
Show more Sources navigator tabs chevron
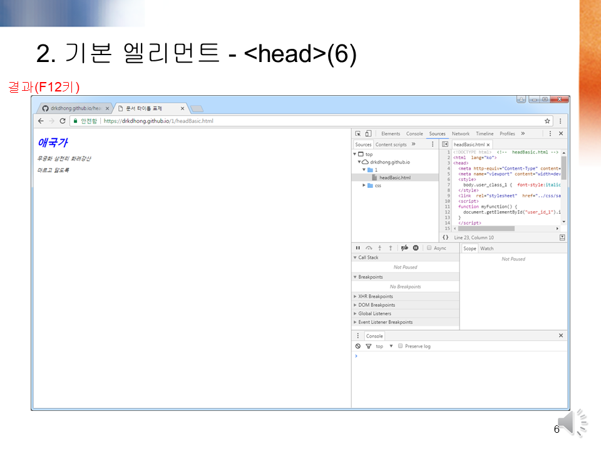point(414,144)
